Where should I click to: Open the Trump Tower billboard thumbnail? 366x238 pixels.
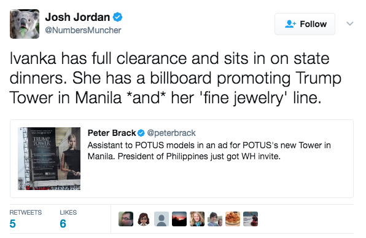(x=49, y=159)
